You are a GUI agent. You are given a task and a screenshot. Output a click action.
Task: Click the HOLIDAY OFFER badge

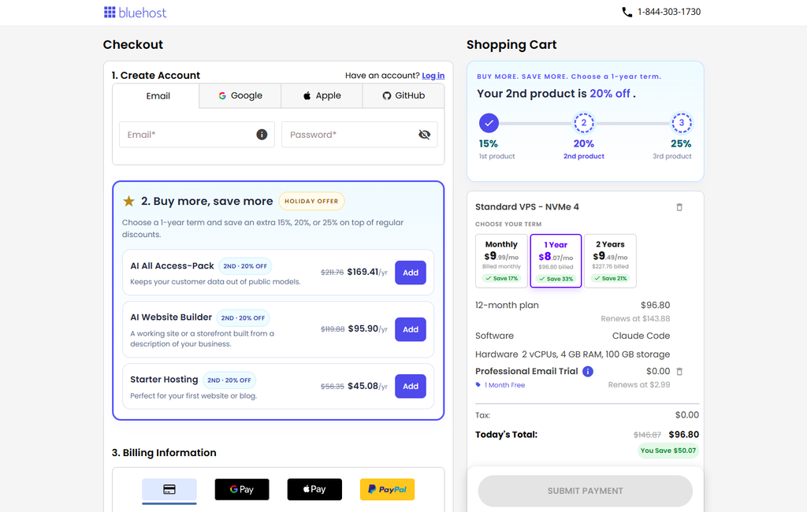point(311,201)
